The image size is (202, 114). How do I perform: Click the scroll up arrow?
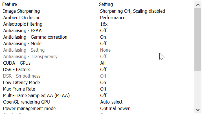[198, 4]
